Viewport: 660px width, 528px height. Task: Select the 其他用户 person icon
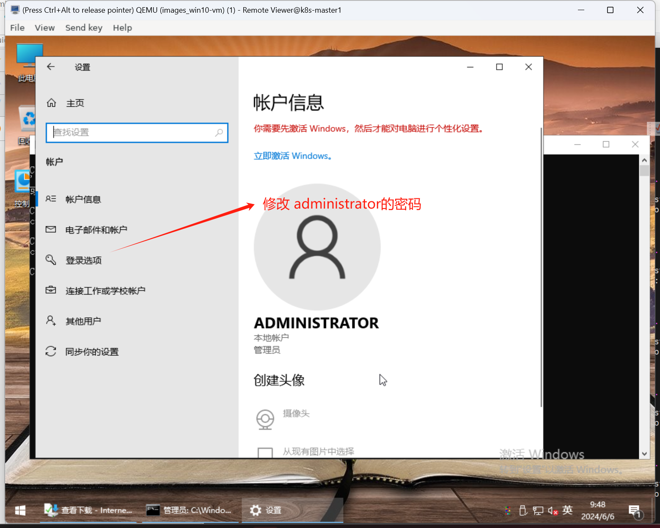(51, 321)
